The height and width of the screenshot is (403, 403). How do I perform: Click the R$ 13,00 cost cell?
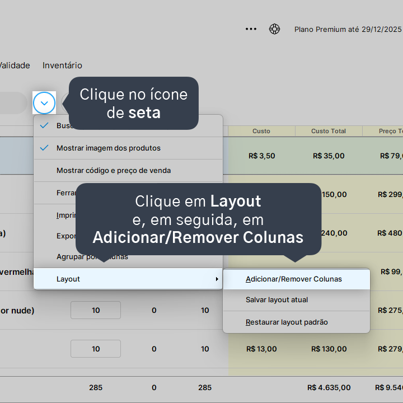[x=261, y=349]
